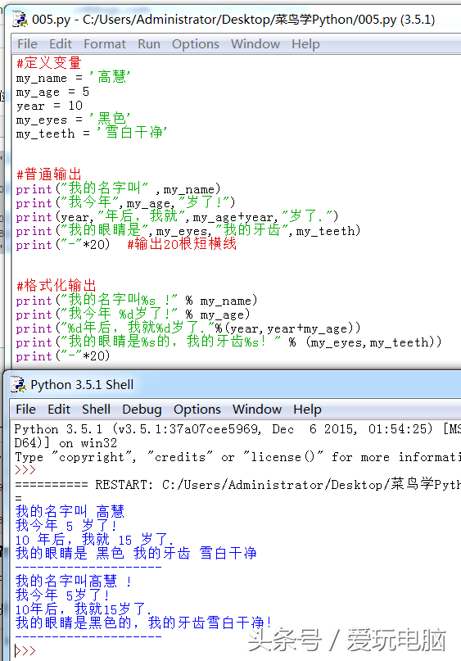Click shell output 10年后,我就15岁了.
This screenshot has height=661, width=461.
point(83,609)
